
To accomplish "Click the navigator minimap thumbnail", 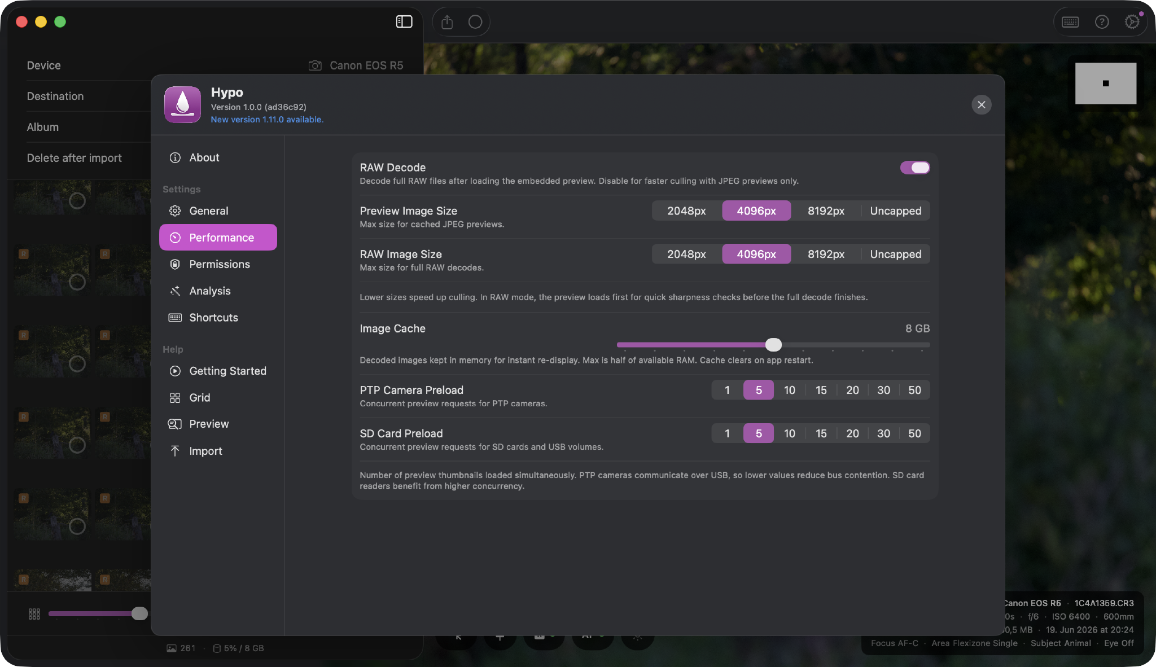I will [1105, 83].
